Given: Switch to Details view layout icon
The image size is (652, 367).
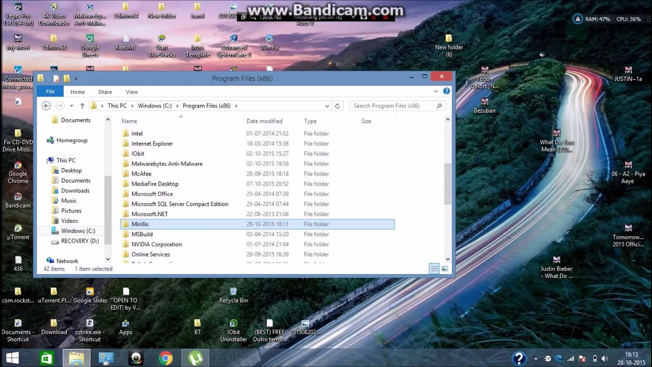Looking at the screenshot, I should click(x=434, y=269).
